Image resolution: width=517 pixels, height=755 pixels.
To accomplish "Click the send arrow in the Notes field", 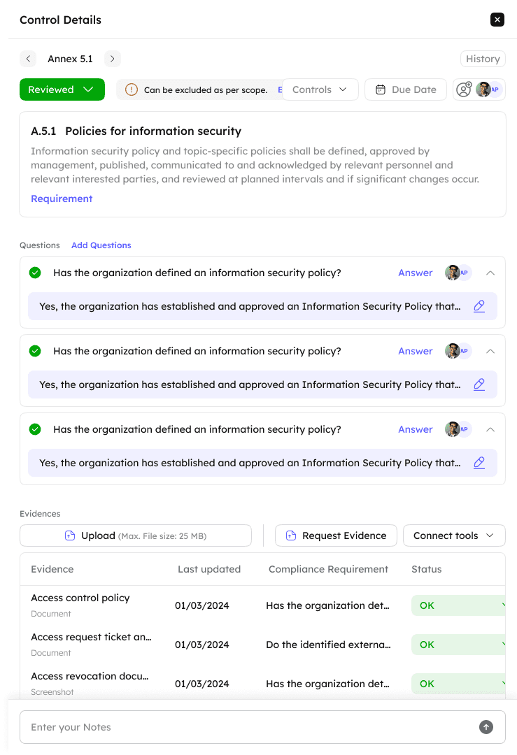I will 486,727.
